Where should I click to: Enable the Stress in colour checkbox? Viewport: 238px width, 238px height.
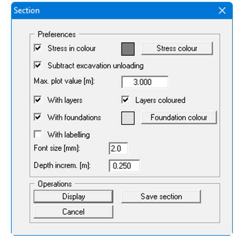37,48
